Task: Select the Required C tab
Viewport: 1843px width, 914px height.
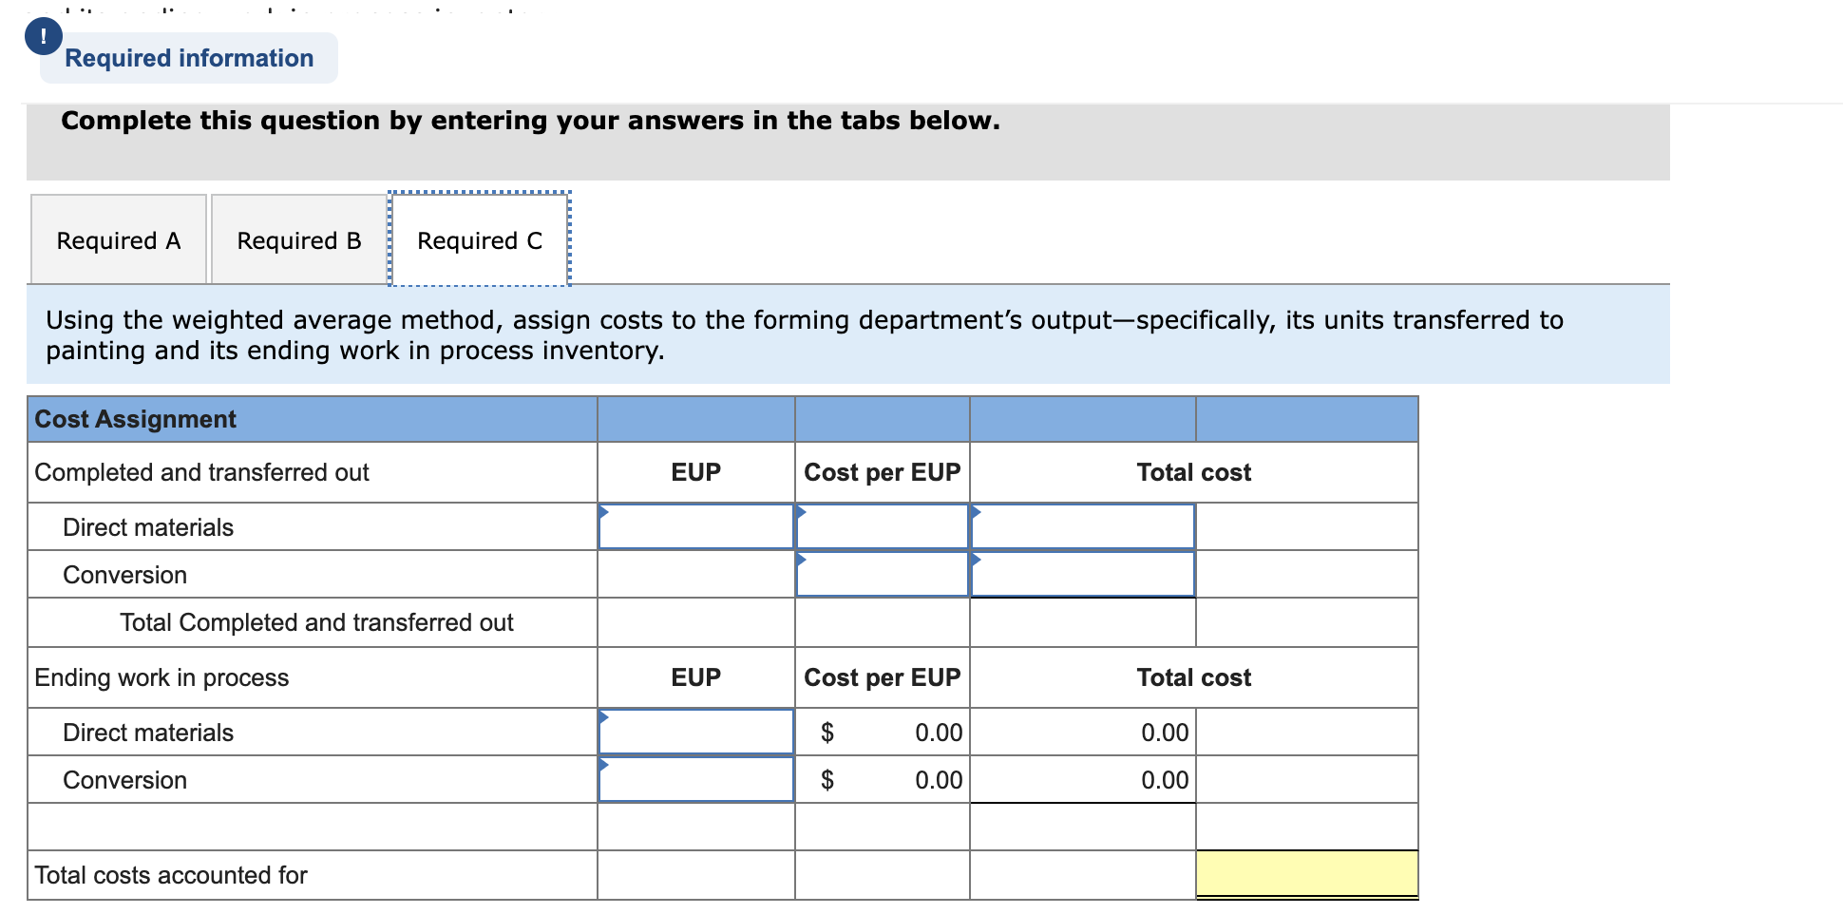Action: (479, 240)
